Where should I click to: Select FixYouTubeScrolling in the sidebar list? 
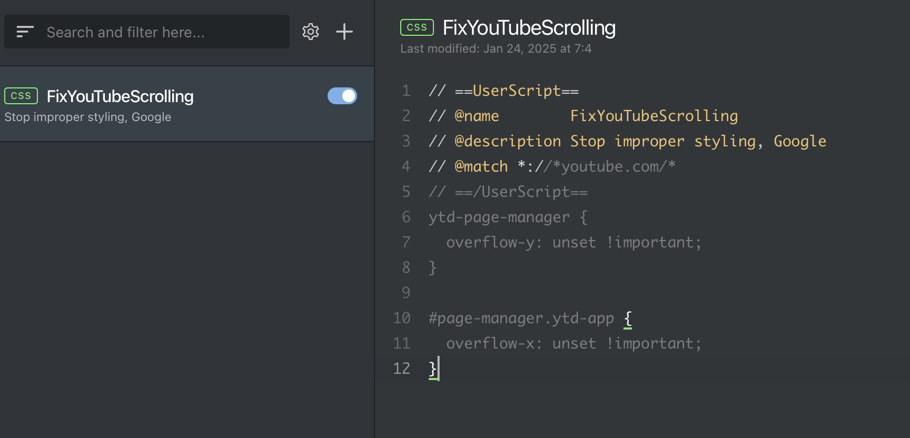[x=120, y=96]
